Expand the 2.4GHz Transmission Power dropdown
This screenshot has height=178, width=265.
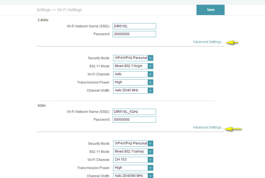pyautogui.click(x=133, y=82)
